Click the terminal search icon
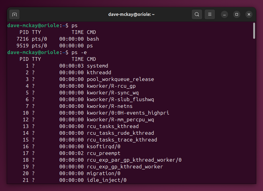The height and width of the screenshot is (191, 263). tap(197, 14)
